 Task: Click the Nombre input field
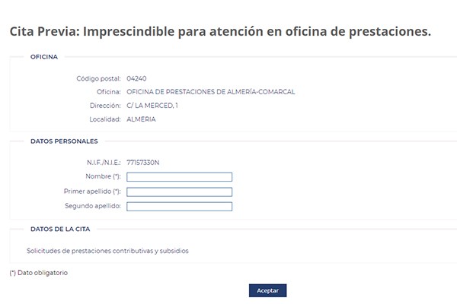[179, 177]
